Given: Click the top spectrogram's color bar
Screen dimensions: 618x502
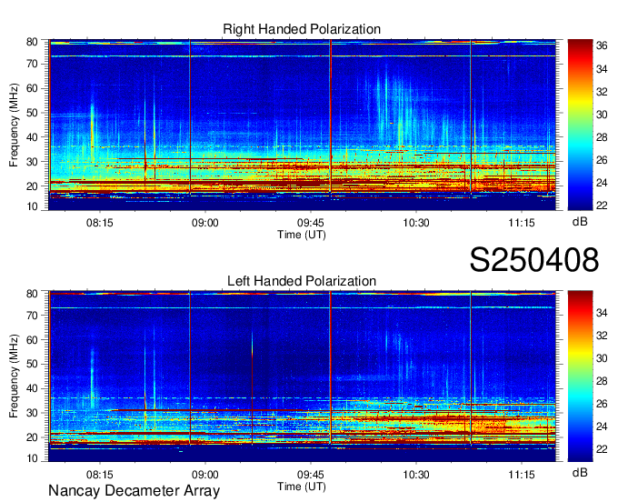Looking at the screenshot, I should (580, 125).
